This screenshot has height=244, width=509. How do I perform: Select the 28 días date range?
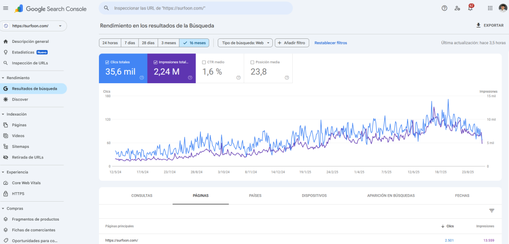[x=148, y=43]
